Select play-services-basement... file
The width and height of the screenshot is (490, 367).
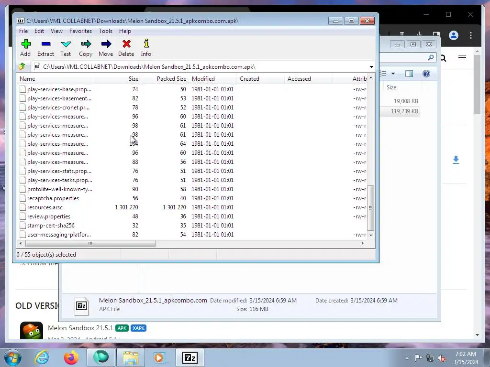(59, 98)
